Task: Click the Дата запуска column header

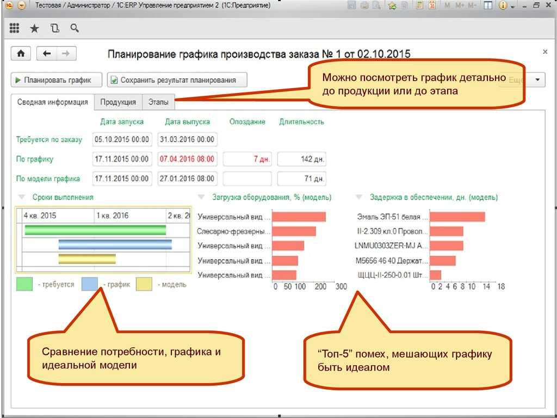Action: click(122, 122)
